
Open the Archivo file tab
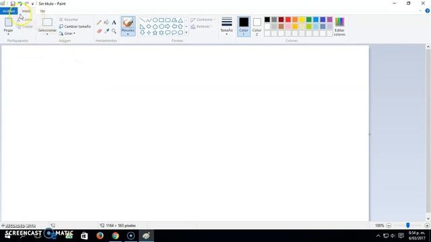9,11
